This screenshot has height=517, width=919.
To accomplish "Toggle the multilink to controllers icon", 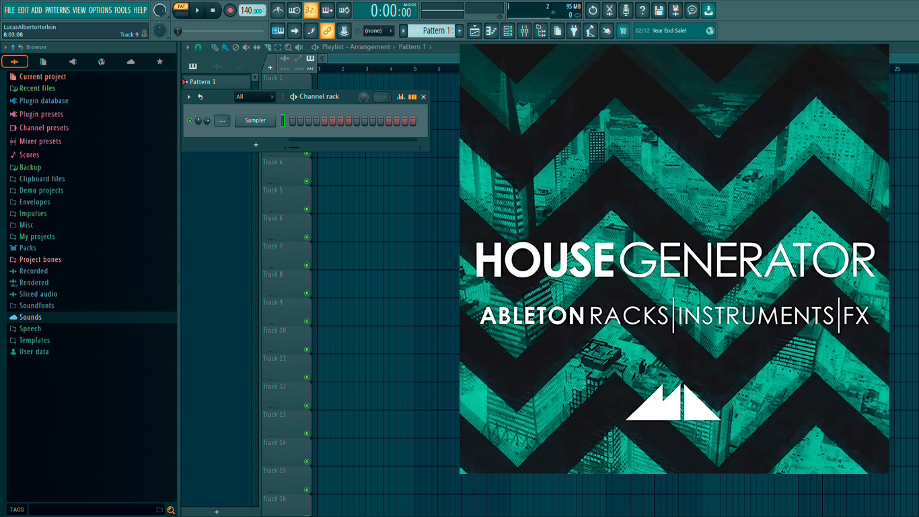I will 327,30.
